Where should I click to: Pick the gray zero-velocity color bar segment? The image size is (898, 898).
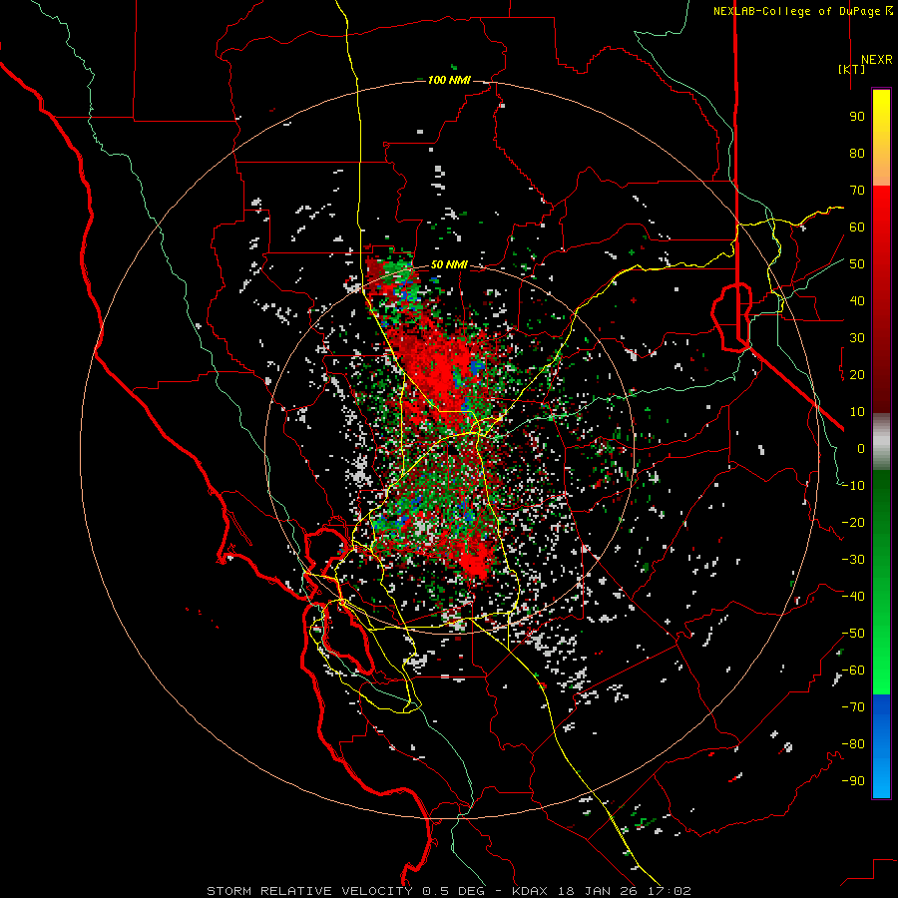pos(881,442)
